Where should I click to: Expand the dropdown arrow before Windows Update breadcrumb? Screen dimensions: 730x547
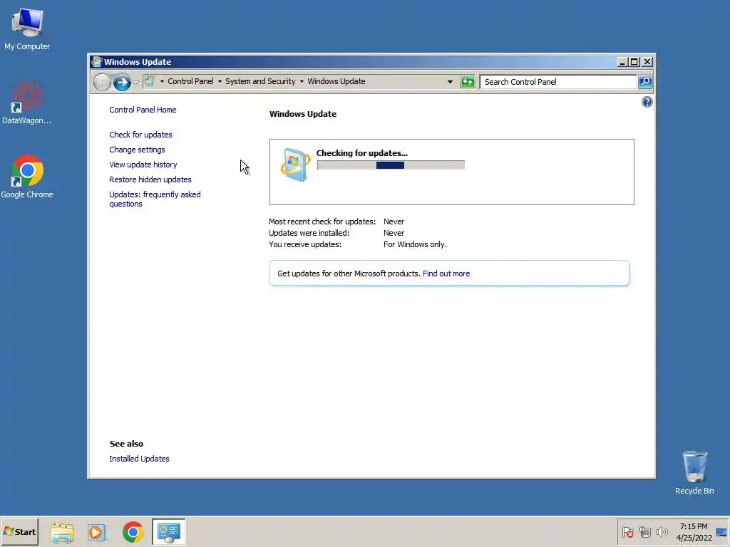[302, 81]
